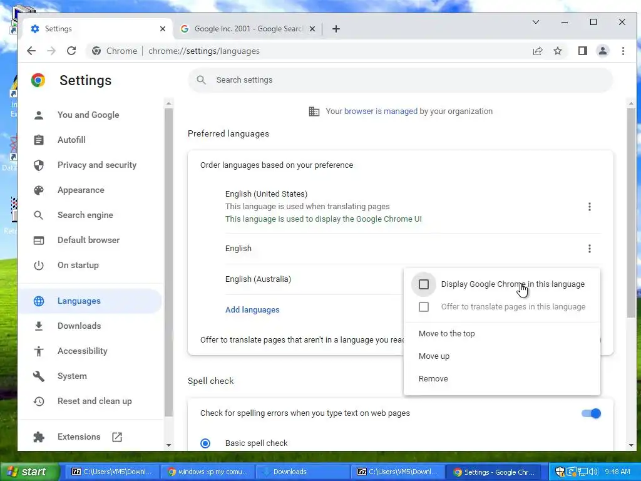641x481 pixels.
Task: Open the profile avatar menu
Action: pos(603,51)
